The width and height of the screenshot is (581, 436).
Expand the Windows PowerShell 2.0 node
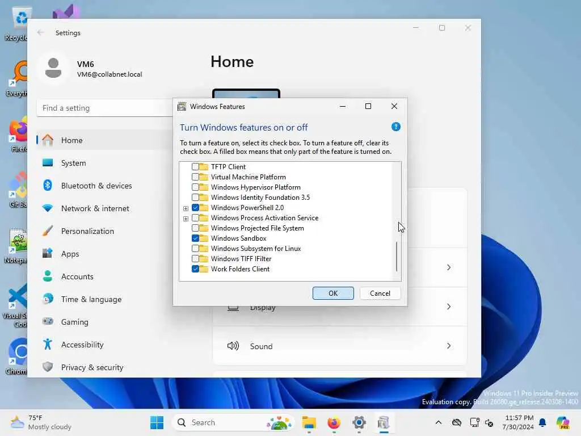[186, 208]
